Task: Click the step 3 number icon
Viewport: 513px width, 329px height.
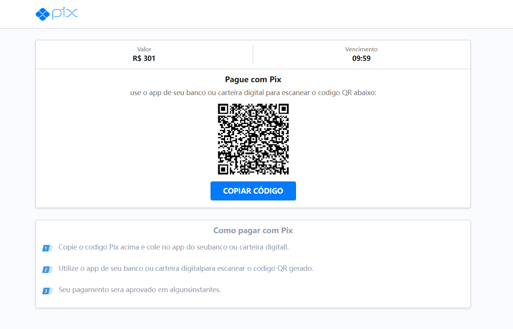Action: pos(47,291)
